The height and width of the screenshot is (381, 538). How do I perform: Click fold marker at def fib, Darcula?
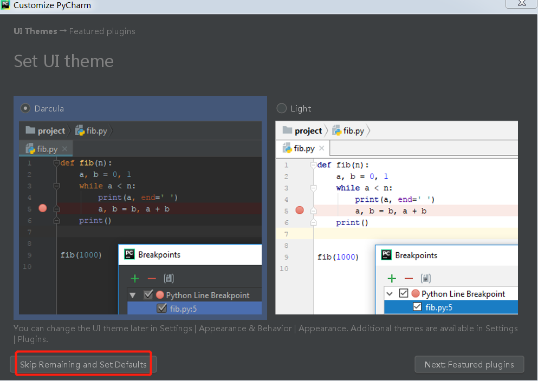tap(56, 163)
